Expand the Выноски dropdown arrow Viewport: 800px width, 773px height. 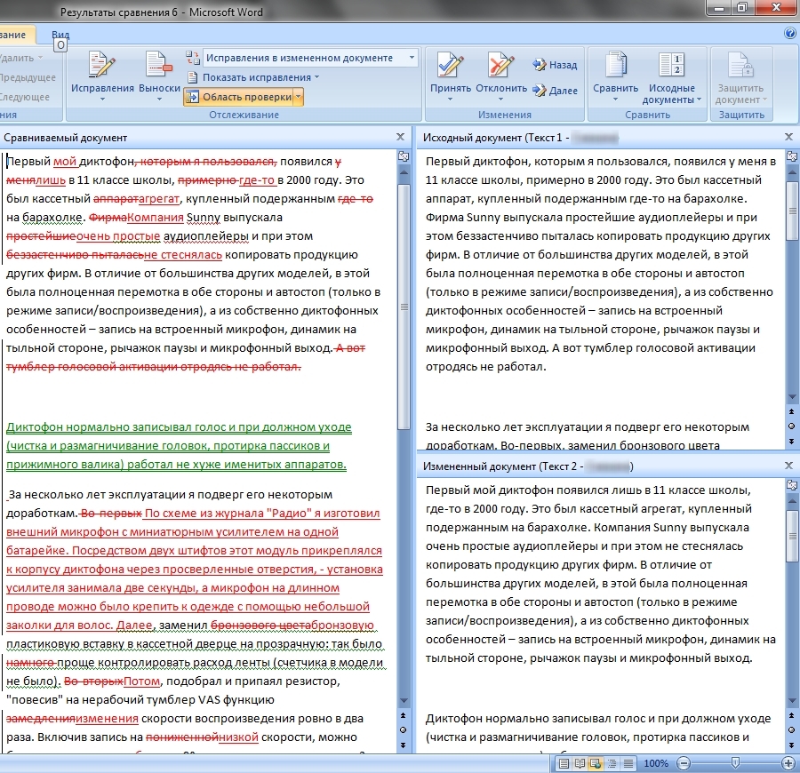pos(159,99)
